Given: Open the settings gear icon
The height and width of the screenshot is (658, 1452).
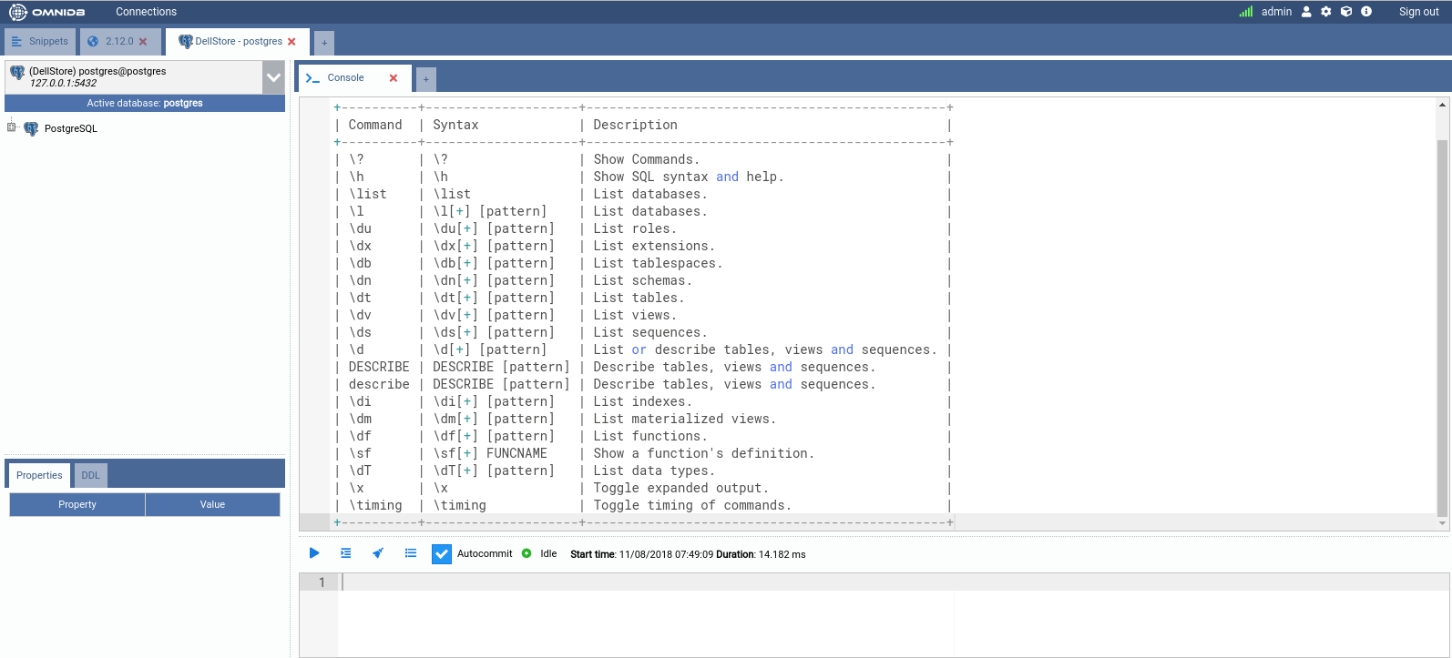Looking at the screenshot, I should pyautogui.click(x=1326, y=12).
